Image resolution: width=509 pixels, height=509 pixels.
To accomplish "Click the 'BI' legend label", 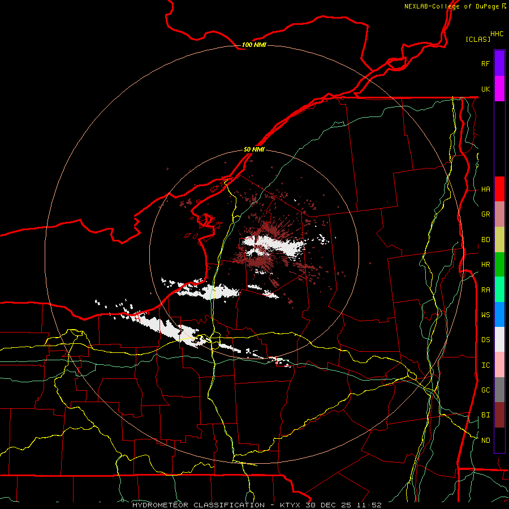I will click(485, 415).
